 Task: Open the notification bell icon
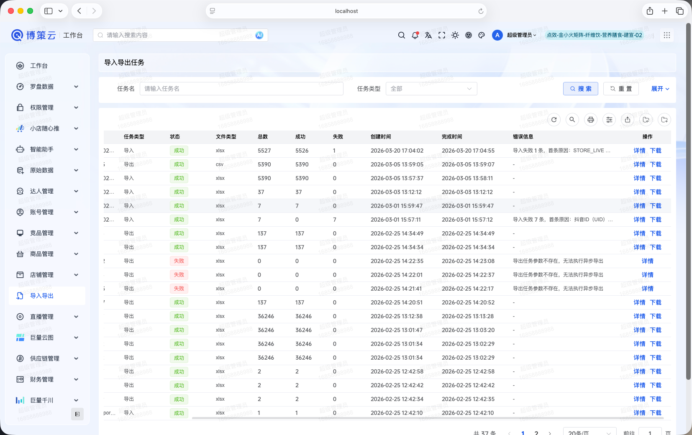pos(415,35)
